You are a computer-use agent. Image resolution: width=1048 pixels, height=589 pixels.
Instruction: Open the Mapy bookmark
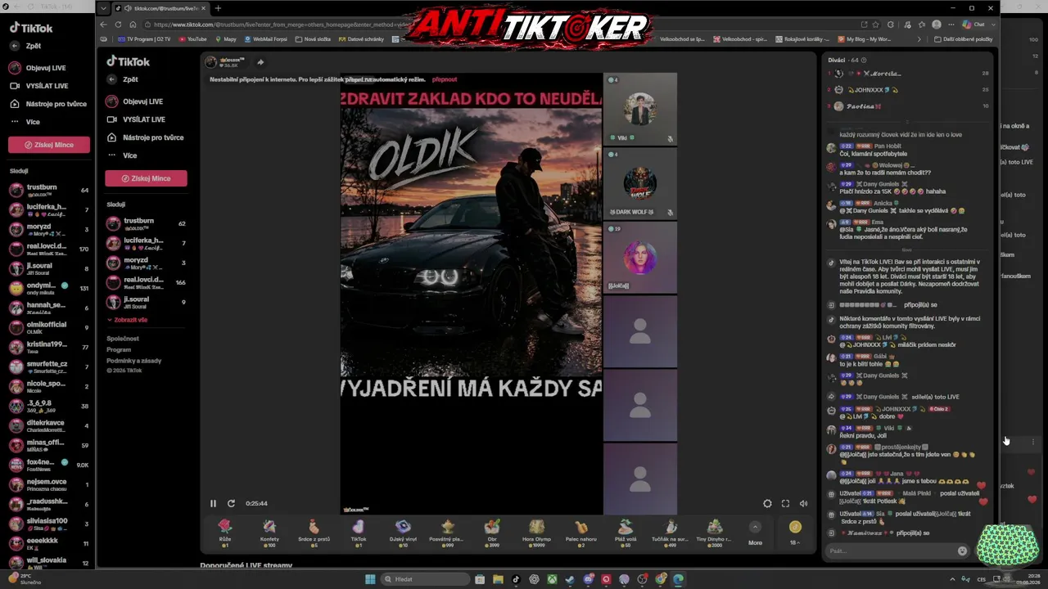pyautogui.click(x=225, y=38)
